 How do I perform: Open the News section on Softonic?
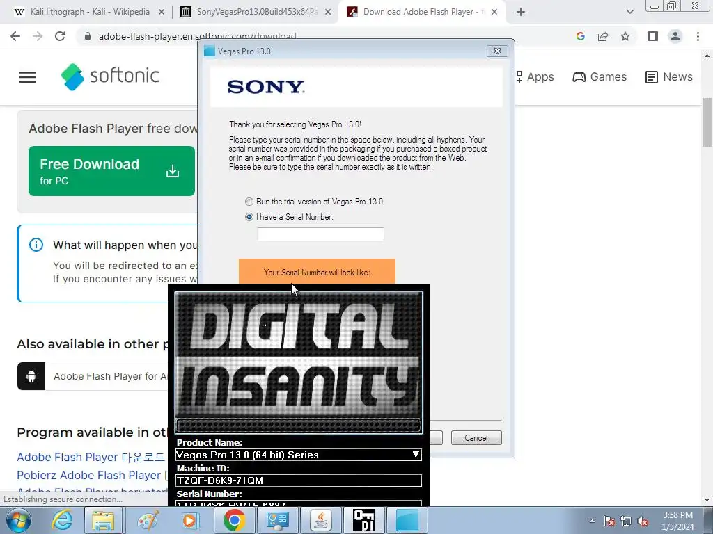click(669, 76)
